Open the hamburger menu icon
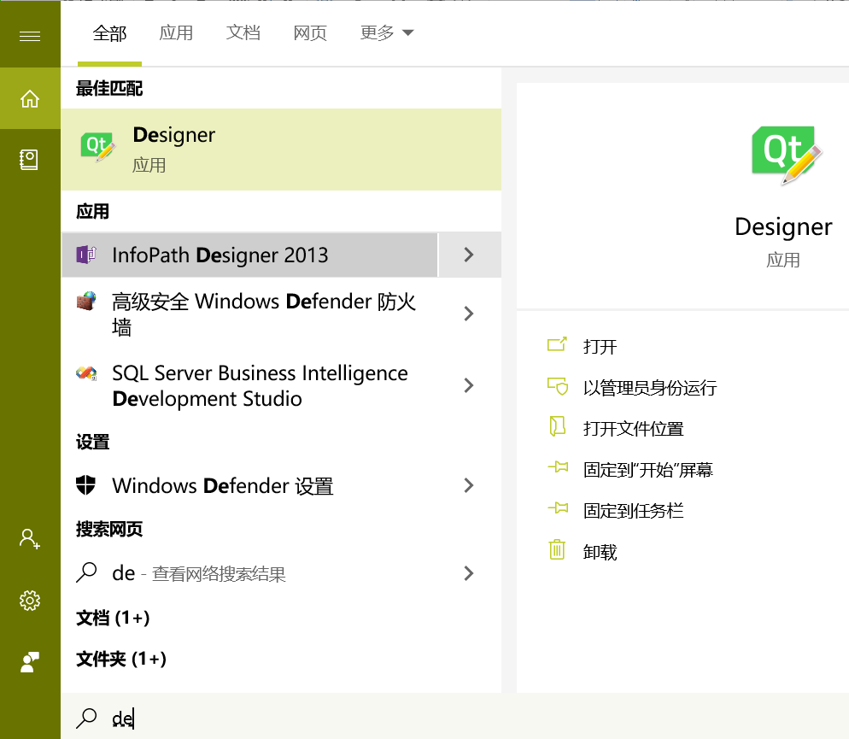The width and height of the screenshot is (849, 739). tap(30, 36)
